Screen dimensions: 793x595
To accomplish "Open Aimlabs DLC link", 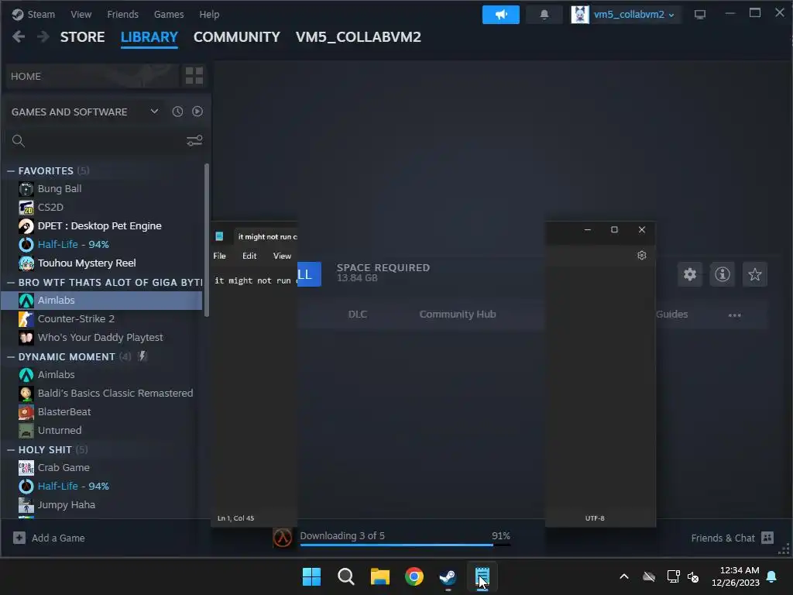I will (358, 315).
